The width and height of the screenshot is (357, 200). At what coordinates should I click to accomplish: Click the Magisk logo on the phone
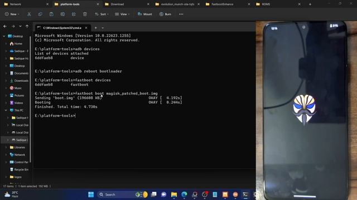coord(304,110)
